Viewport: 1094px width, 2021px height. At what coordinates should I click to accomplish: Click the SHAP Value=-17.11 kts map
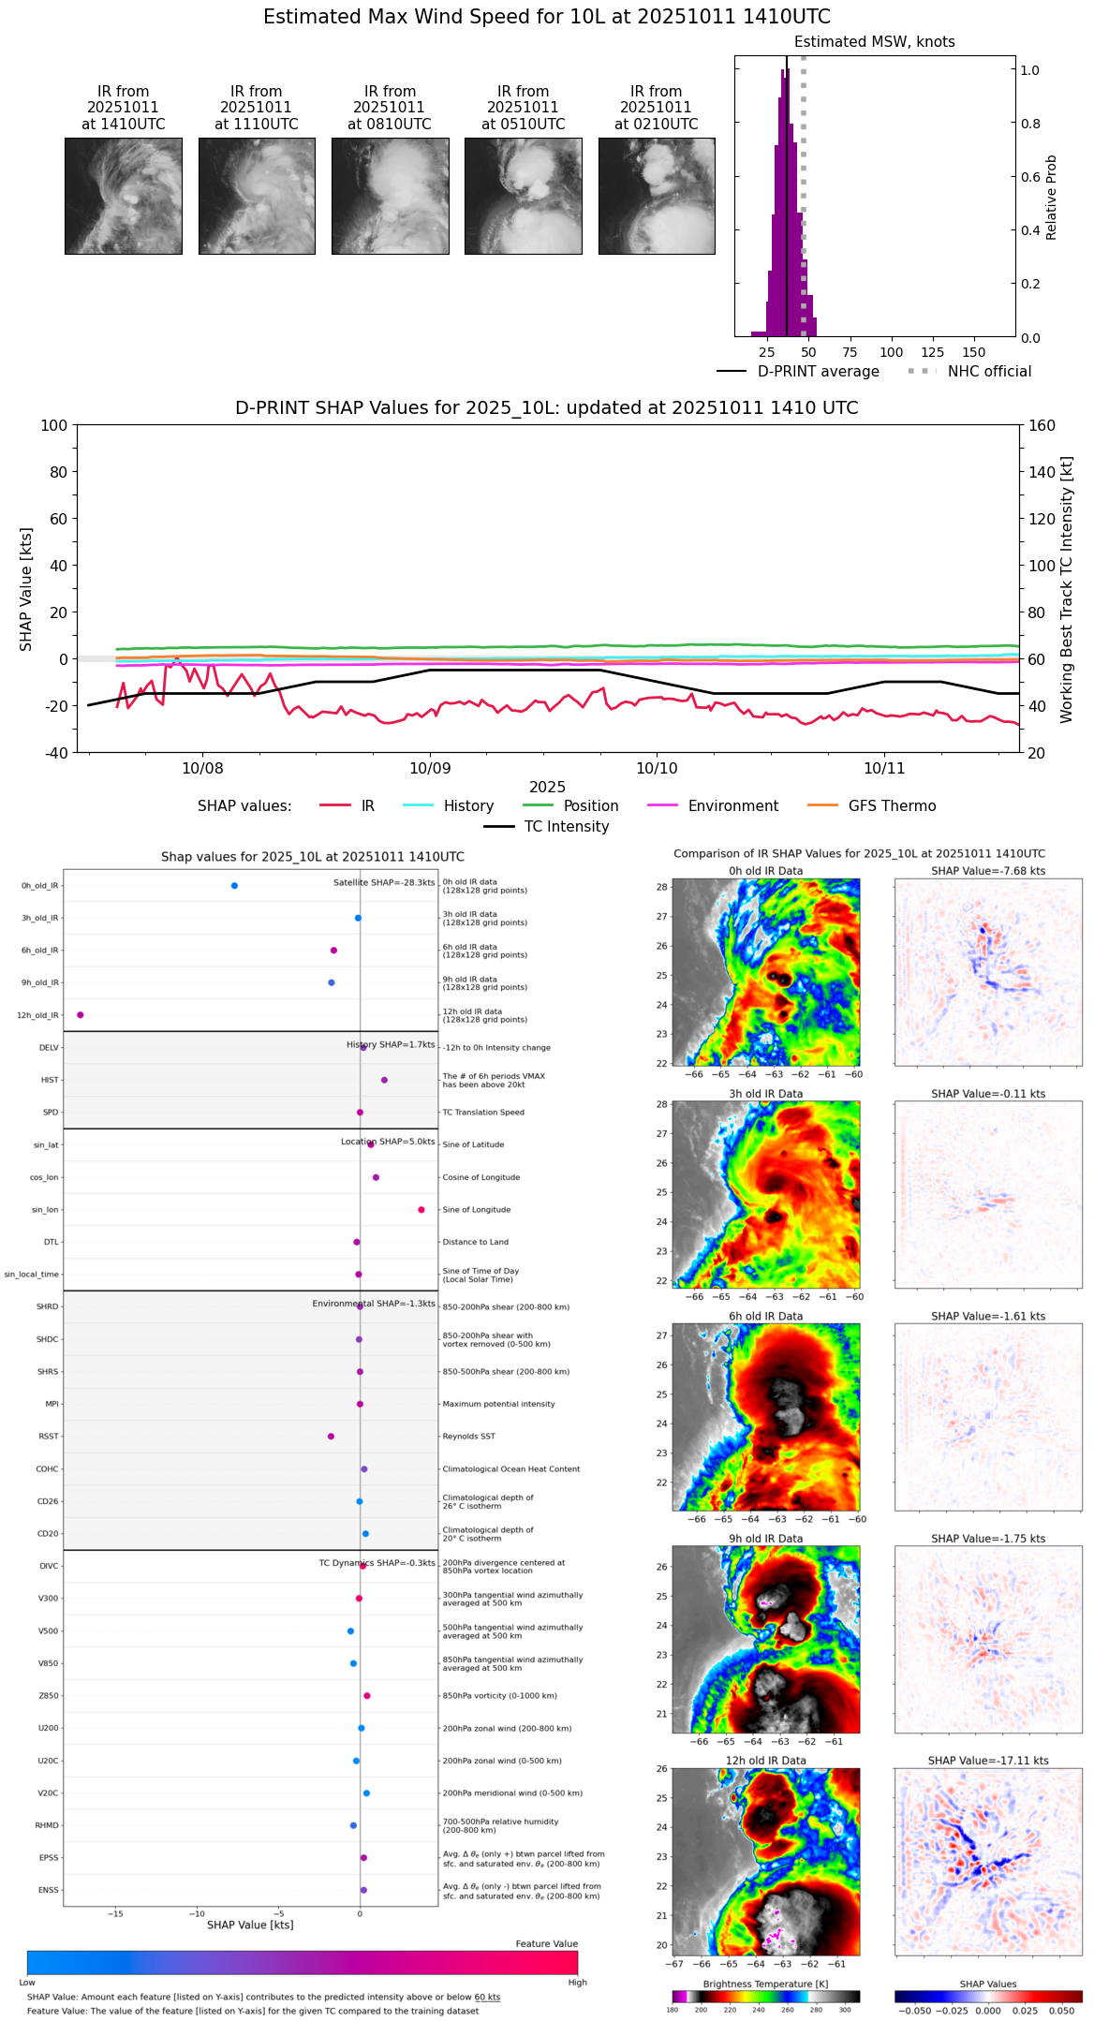coord(988,1862)
